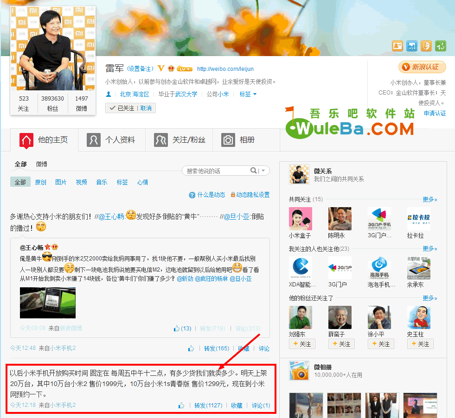Click the crown membership icon beside 雷军
The width and height of the screenshot is (455, 418).
coord(171,69)
